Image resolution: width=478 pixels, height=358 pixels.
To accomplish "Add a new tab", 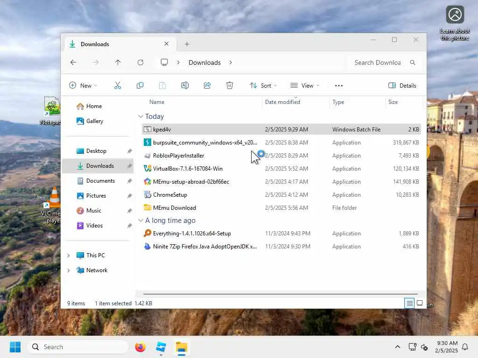I will [187, 44].
